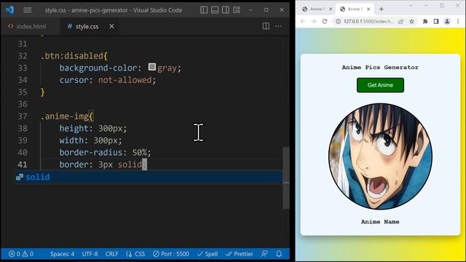The height and width of the screenshot is (262, 466).
Task: Open the notifications bell
Action: 279,254
